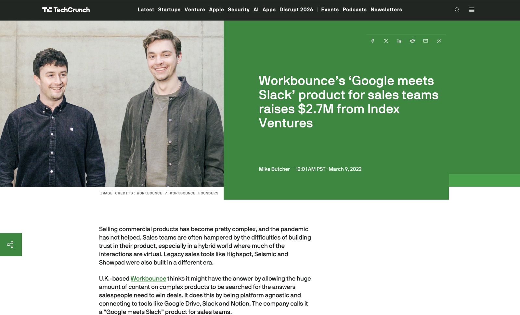Follow the Workbounce hyperlink in article
The image size is (520, 315).
click(x=148, y=279)
